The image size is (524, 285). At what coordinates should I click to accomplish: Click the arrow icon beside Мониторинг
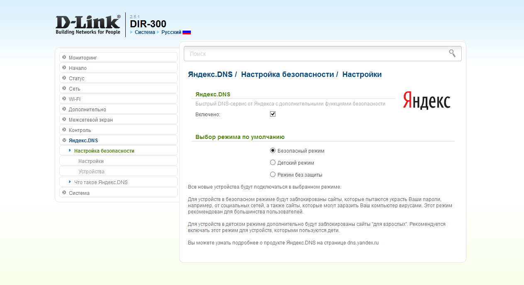coord(64,57)
